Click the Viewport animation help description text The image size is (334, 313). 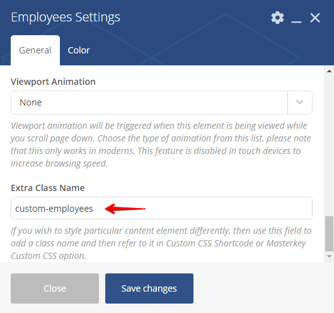tap(161, 145)
